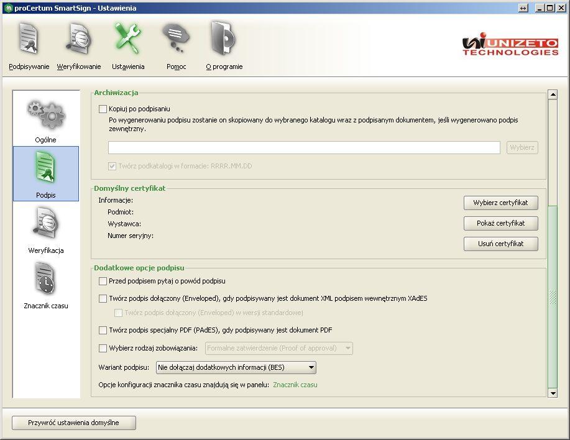Toggle Enveloped w wersji standardowej checkbox
Viewport: 570px width, 440px height.
[119, 313]
